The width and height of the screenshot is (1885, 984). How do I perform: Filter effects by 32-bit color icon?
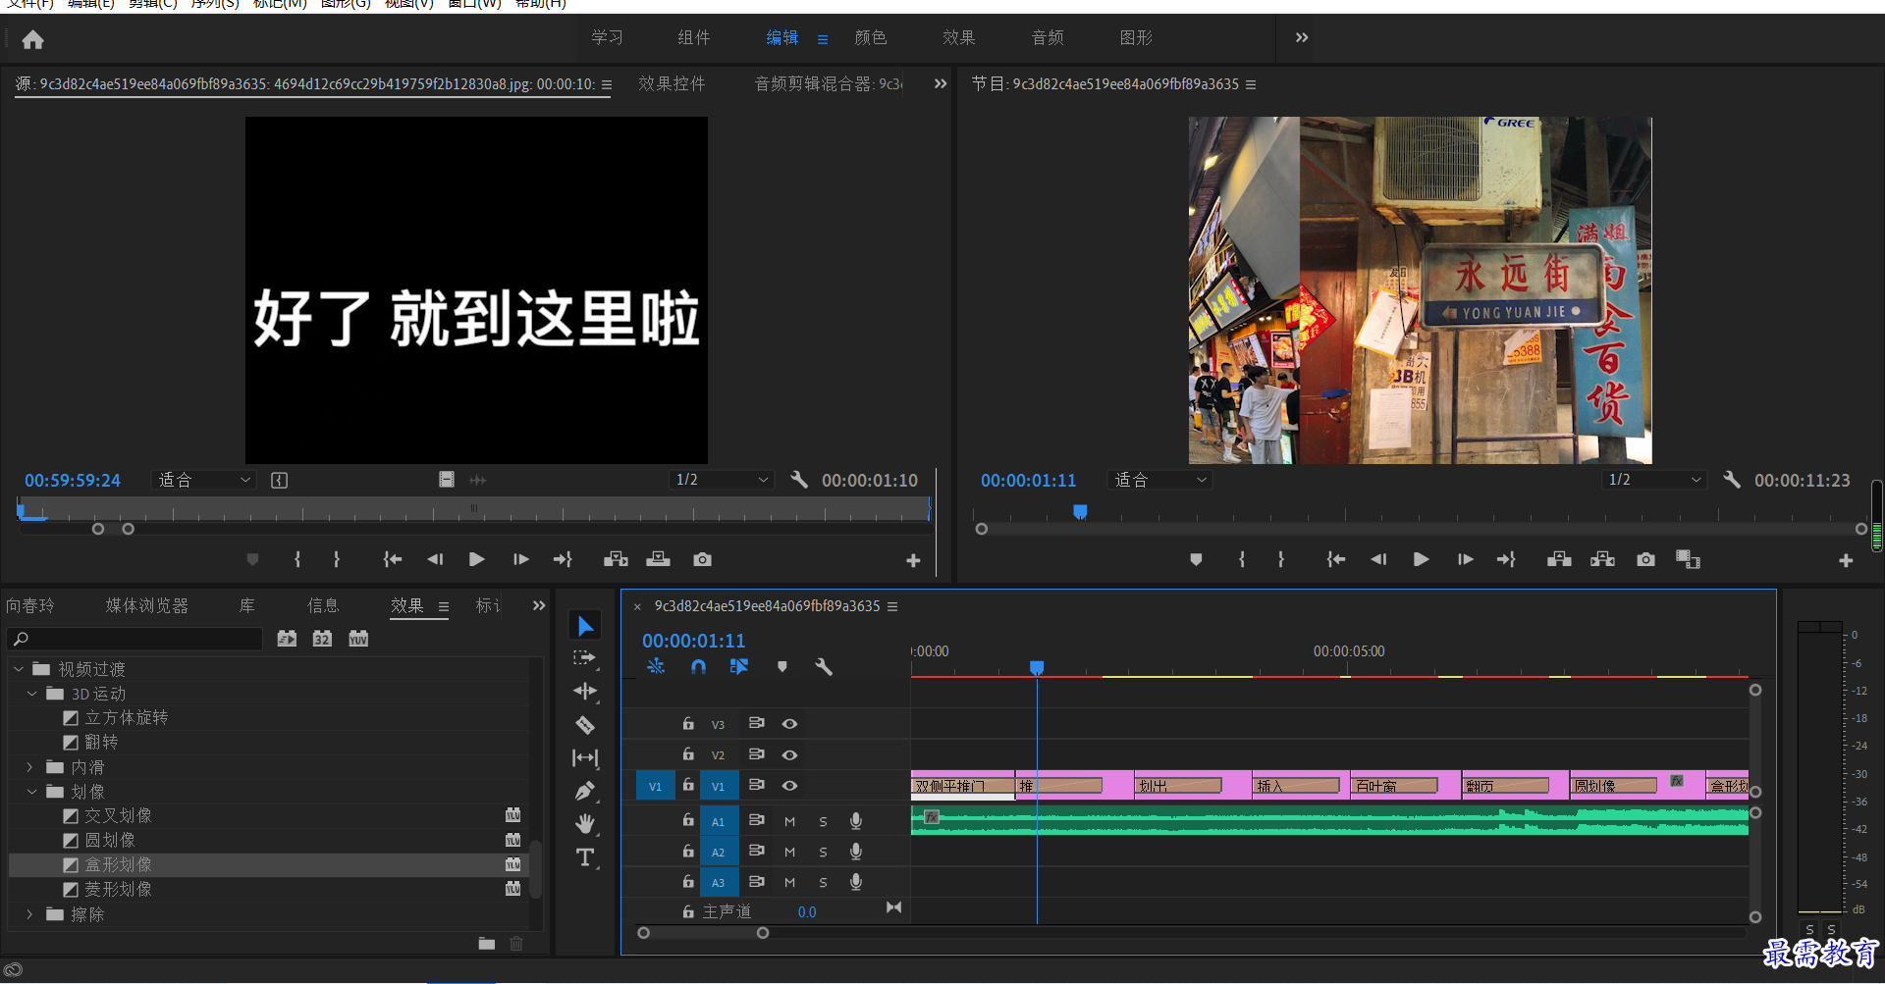click(322, 639)
